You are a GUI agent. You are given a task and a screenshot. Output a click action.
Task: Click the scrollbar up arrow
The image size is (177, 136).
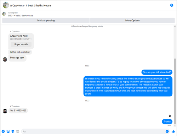pos(175,26)
